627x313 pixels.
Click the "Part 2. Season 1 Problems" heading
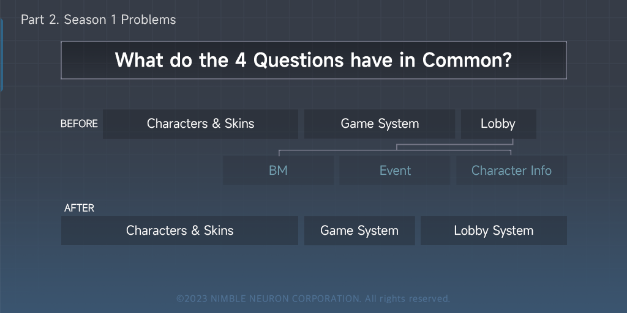(98, 20)
